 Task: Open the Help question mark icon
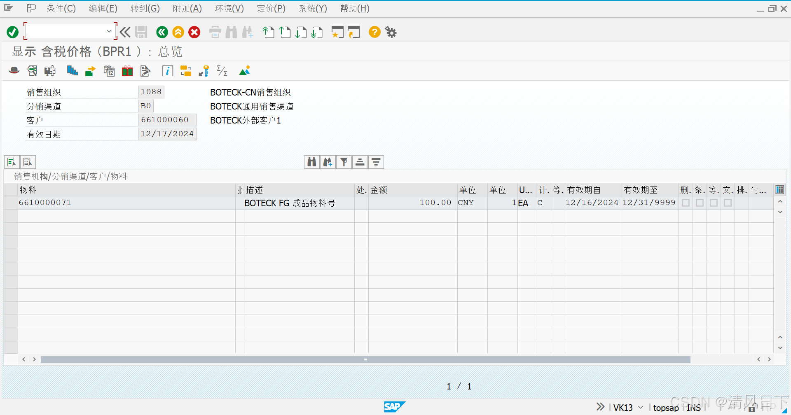pos(374,32)
